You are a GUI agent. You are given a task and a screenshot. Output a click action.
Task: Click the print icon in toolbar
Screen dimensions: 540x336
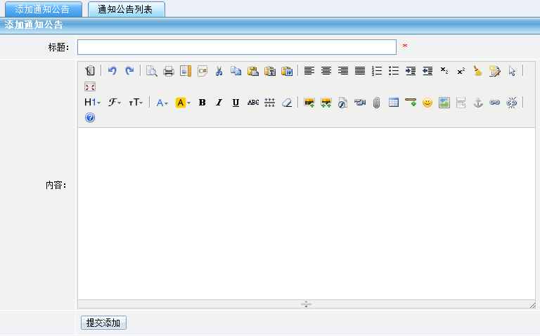click(x=169, y=71)
